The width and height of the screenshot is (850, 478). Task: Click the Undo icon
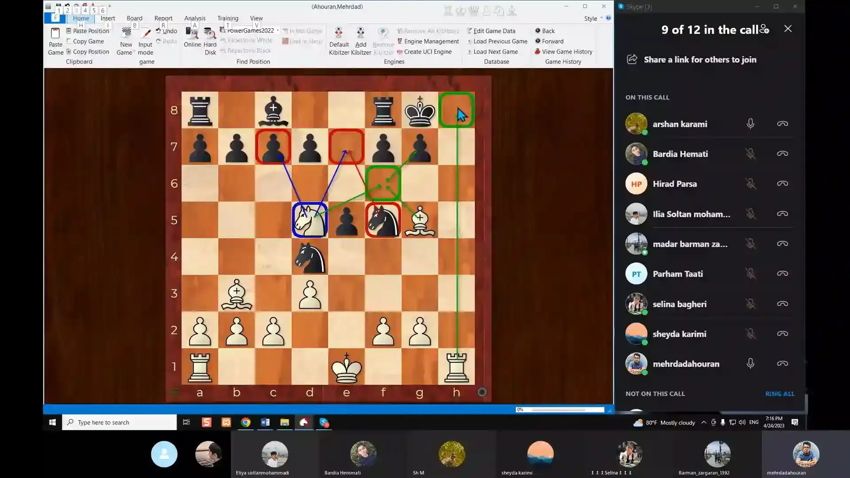pos(158,31)
